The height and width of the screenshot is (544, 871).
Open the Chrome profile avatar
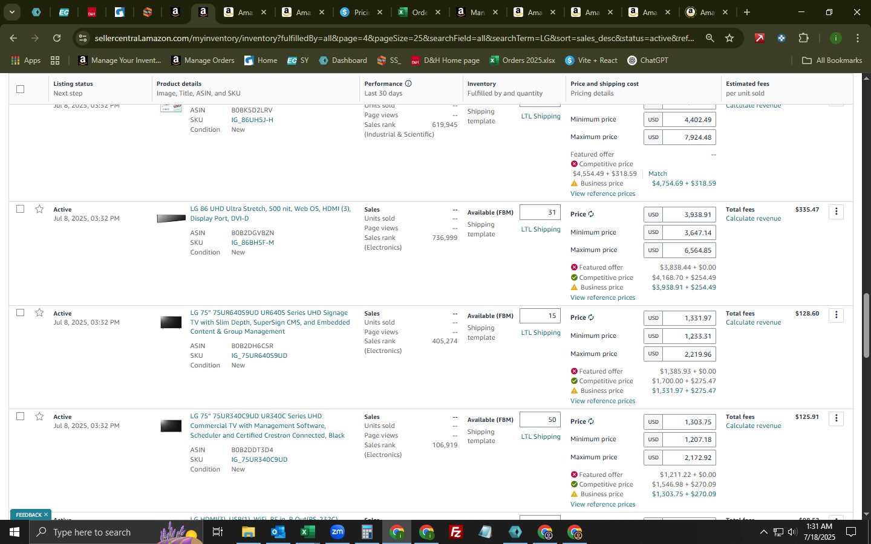835,38
